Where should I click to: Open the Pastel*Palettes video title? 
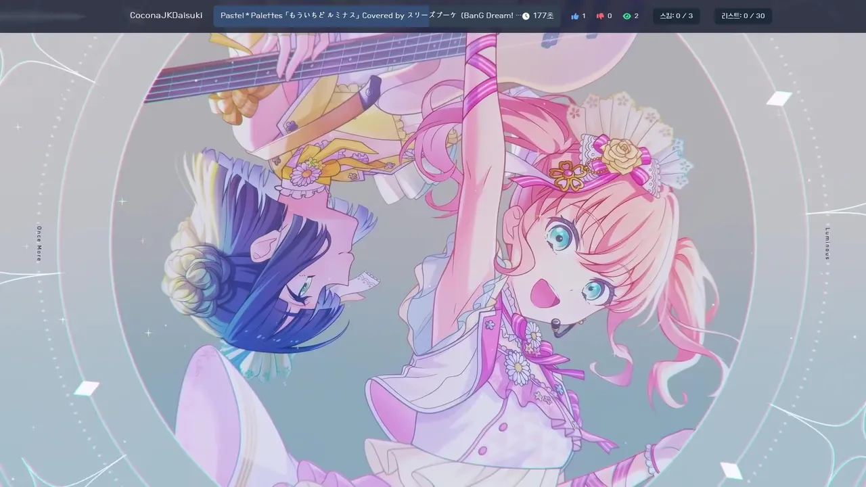[371, 16]
